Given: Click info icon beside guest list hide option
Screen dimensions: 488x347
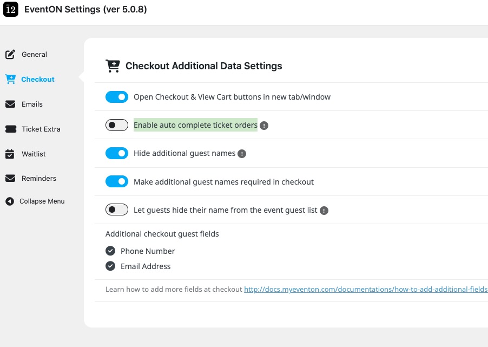Looking at the screenshot, I should [x=324, y=211].
